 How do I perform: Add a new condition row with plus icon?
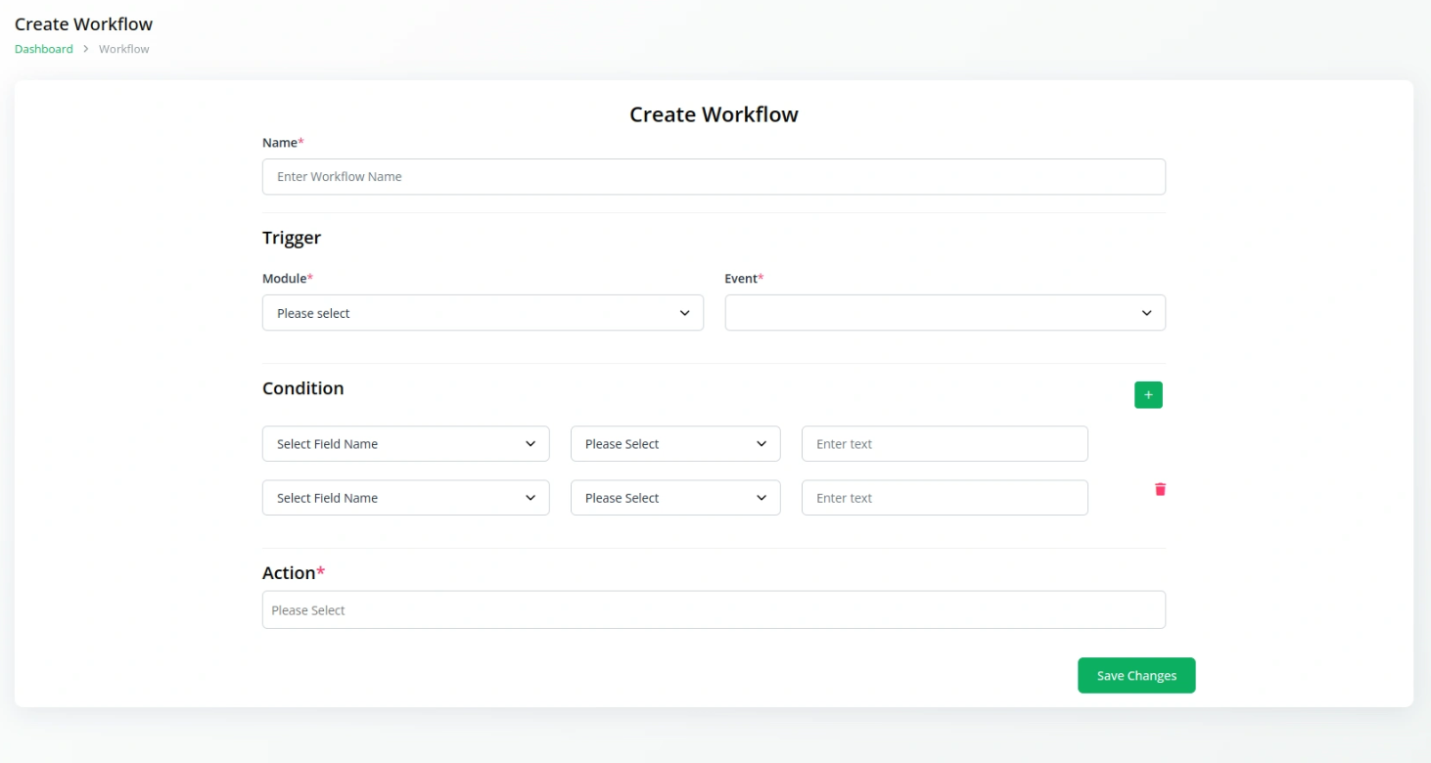coord(1148,395)
